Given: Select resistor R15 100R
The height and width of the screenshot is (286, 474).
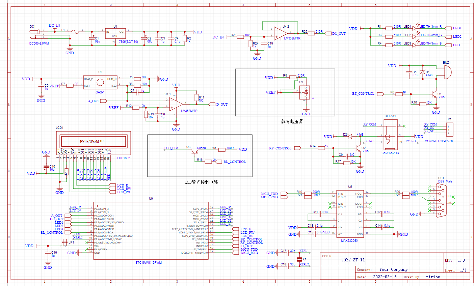Looking at the screenshot, I should (x=222, y=150).
